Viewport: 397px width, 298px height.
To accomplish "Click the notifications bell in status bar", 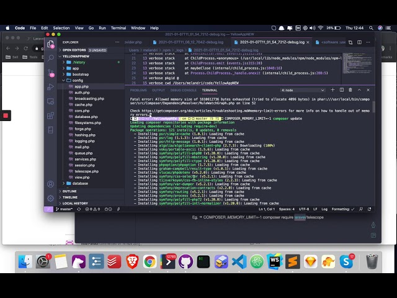I will click(x=370, y=209).
